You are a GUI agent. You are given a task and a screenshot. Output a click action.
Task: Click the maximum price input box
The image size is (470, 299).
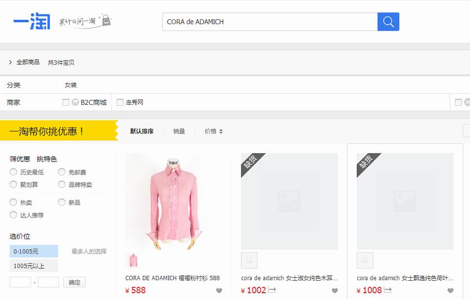(x=48, y=282)
